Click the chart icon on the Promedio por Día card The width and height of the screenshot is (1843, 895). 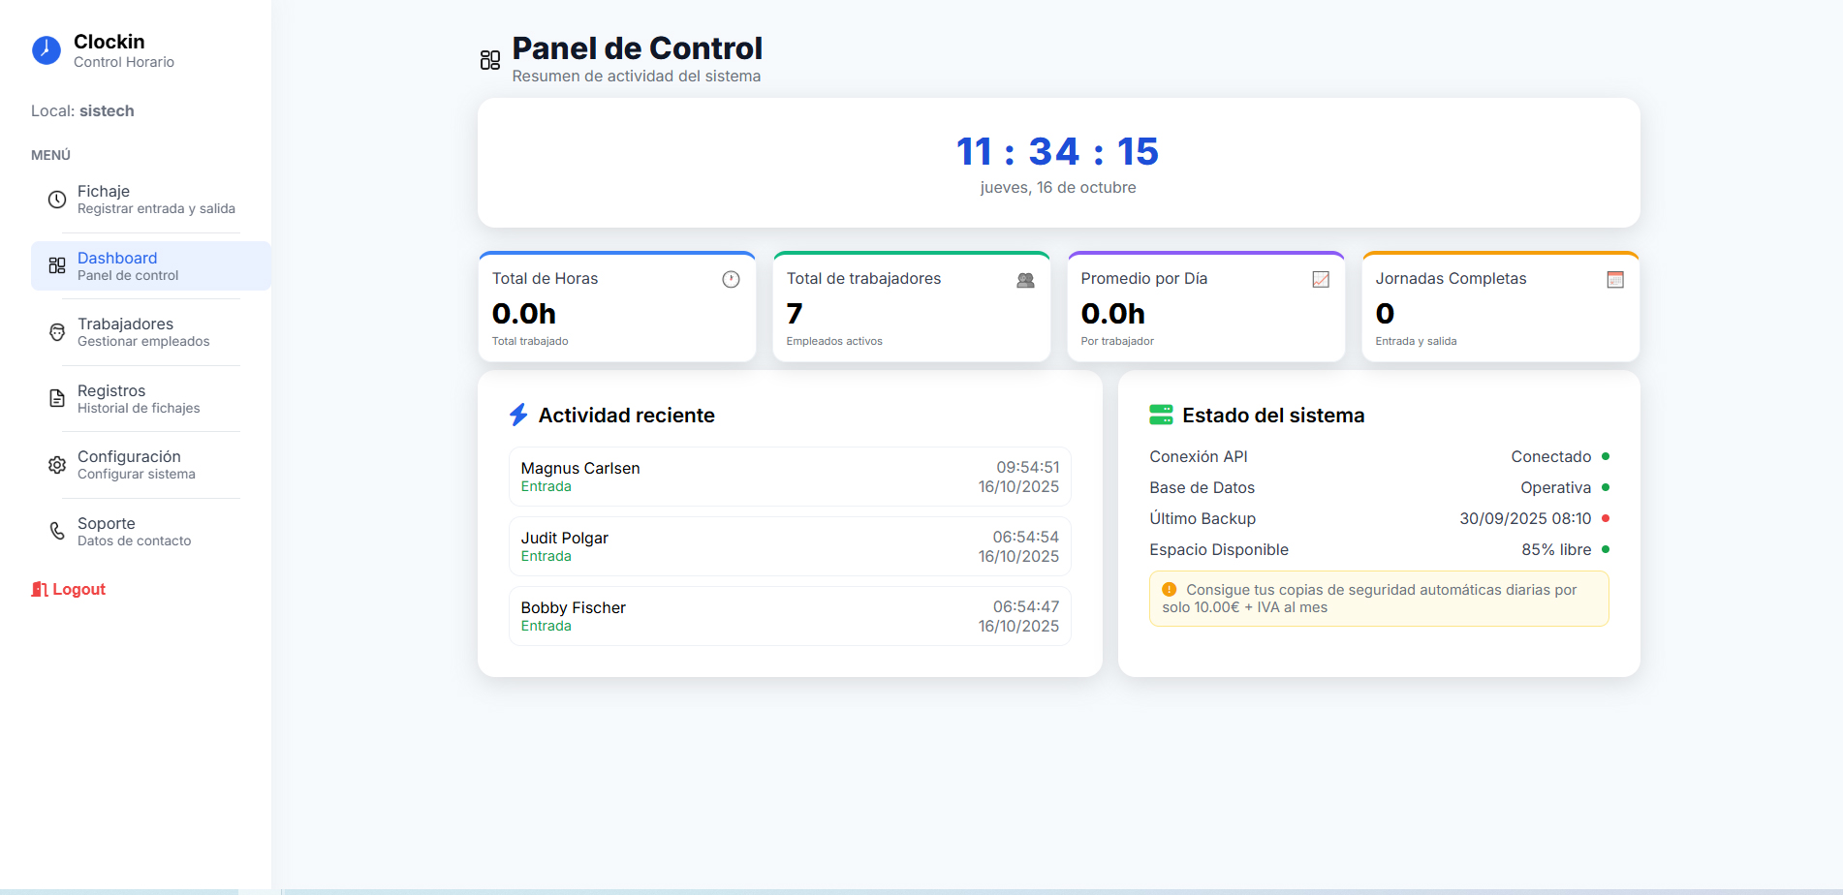point(1321,279)
